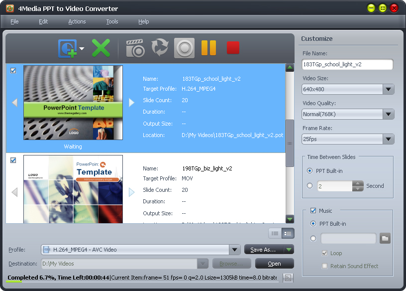406x291 pixels.
Task: Click the circular-arrows convert icon
Action: click(x=160, y=47)
